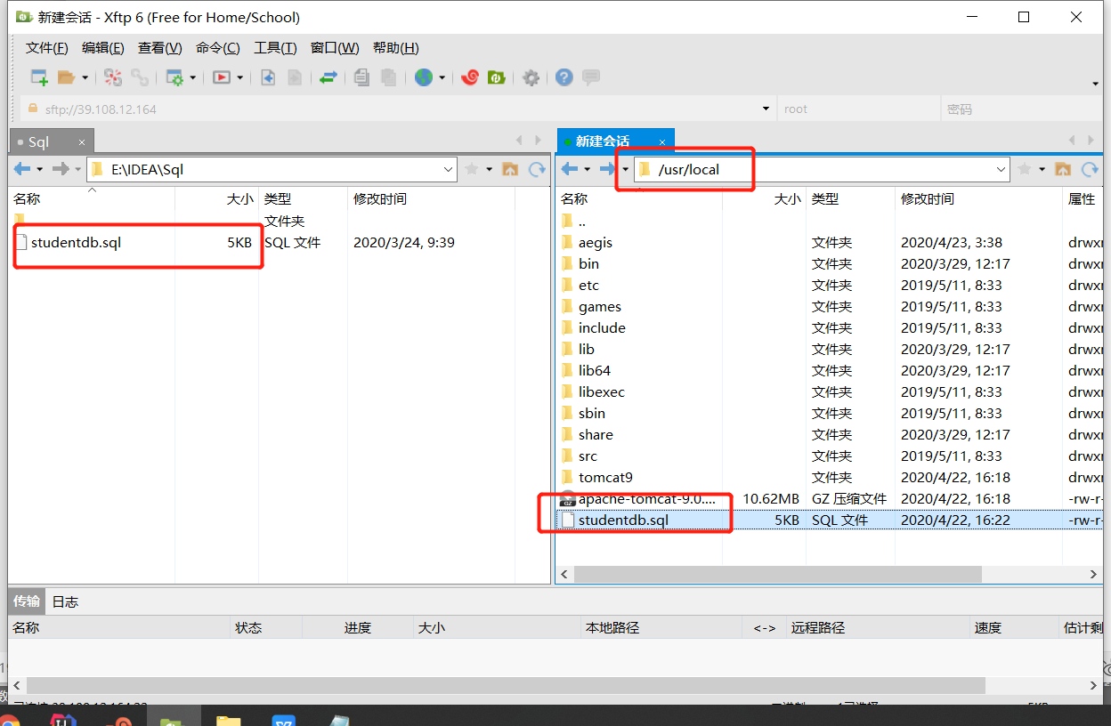The width and height of the screenshot is (1111, 726).
Task: Sort remote pane by 修改时间 column
Action: [978, 199]
